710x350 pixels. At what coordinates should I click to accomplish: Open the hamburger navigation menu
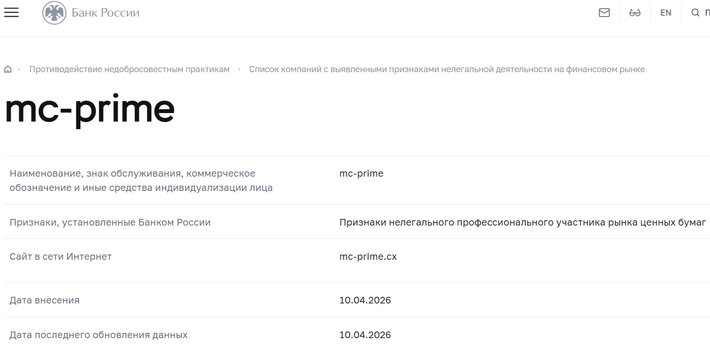coord(11,12)
